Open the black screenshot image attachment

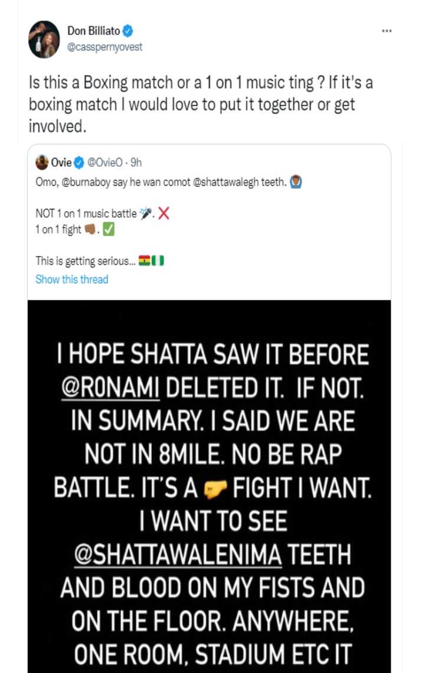tap(209, 485)
